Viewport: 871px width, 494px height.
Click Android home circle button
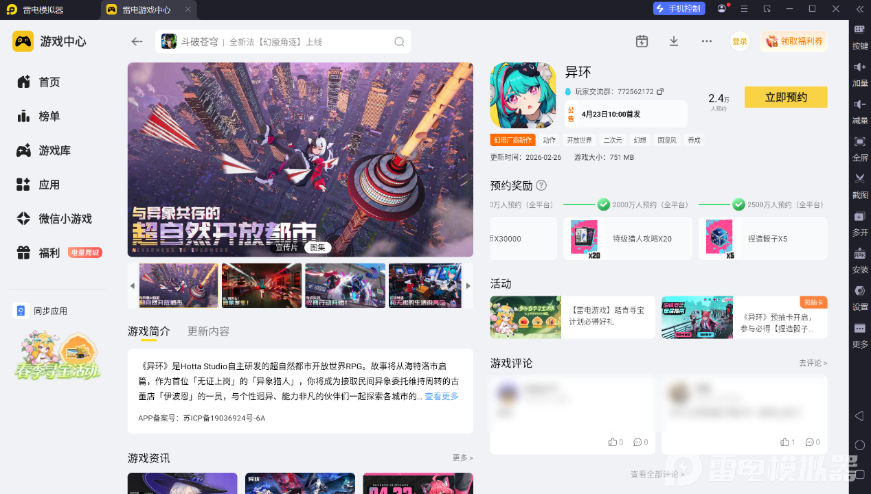coord(859,445)
